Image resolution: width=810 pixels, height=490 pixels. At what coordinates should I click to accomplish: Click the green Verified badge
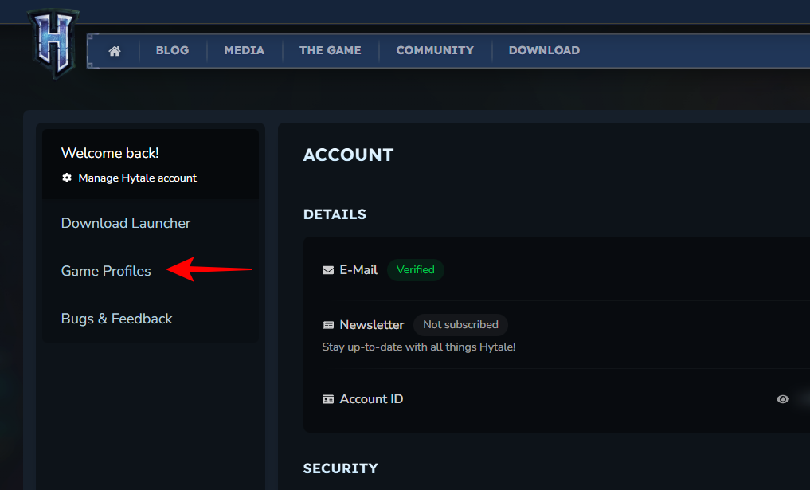[x=415, y=270]
